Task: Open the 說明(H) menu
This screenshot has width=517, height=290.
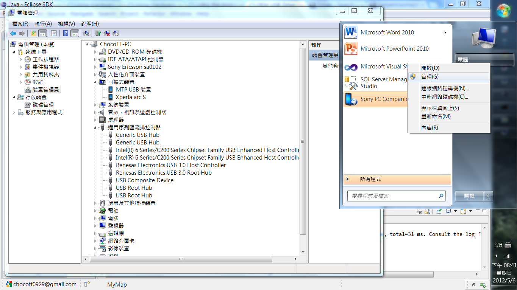Action: (x=90, y=24)
